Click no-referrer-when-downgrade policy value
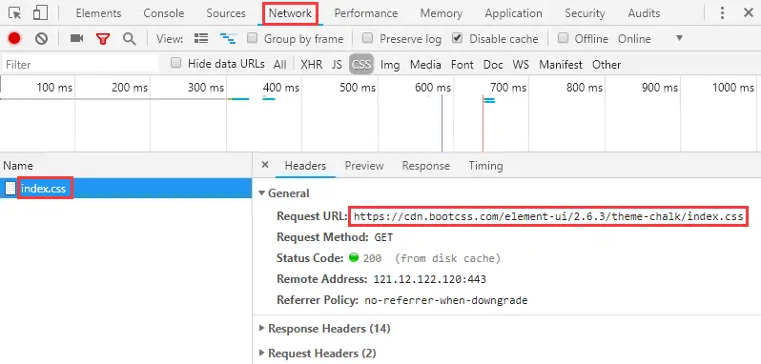 tap(446, 300)
